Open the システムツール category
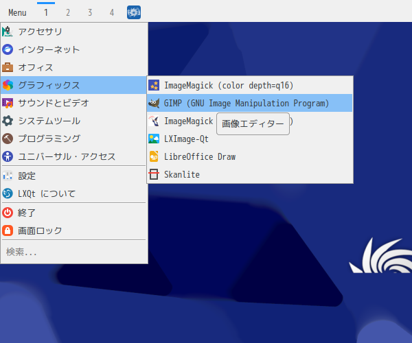The image size is (412, 343). pos(73,121)
